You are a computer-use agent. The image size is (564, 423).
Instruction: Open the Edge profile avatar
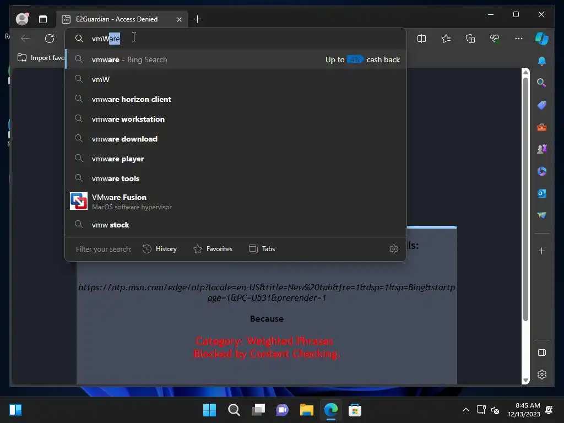point(22,19)
